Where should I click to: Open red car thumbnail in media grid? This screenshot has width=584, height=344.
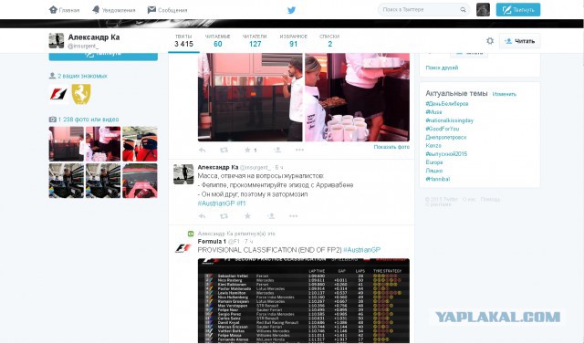click(140, 181)
